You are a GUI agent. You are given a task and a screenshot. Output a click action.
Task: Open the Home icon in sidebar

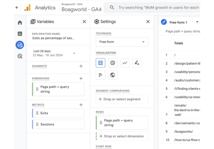20,23
